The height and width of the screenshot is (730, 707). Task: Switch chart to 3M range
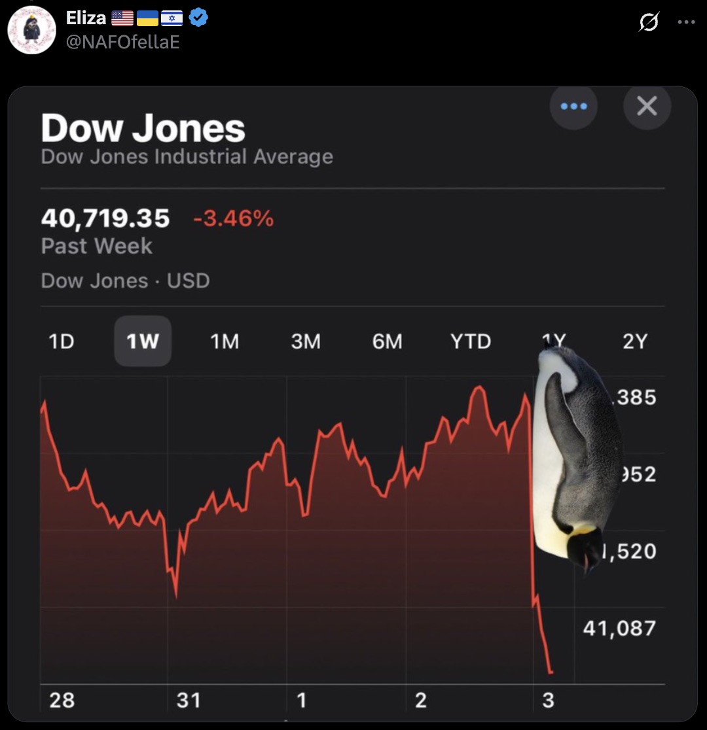click(306, 341)
